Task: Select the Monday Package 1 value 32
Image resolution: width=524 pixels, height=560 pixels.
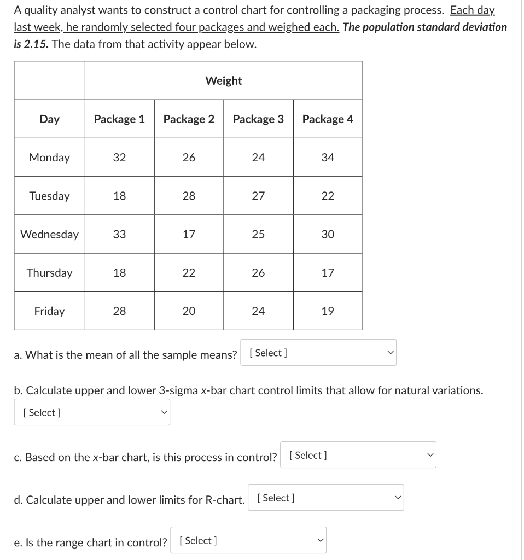Action: [120, 157]
